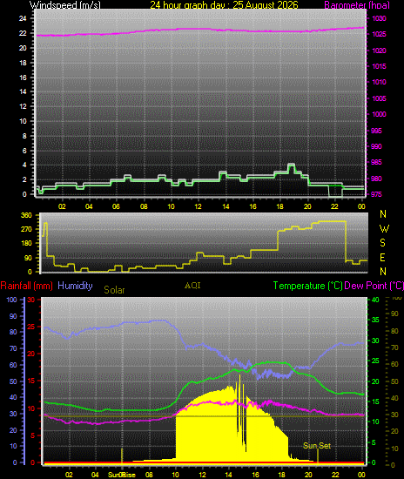
Task: Click the yellow solar radiation area
Action: click(x=220, y=428)
